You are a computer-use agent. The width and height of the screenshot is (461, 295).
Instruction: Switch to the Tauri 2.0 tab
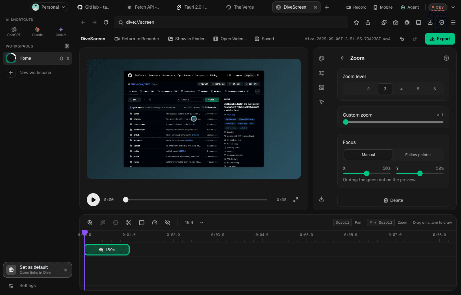[192, 7]
